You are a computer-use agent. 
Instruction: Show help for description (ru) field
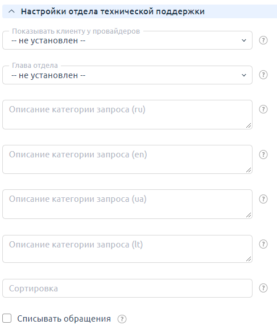263,109
